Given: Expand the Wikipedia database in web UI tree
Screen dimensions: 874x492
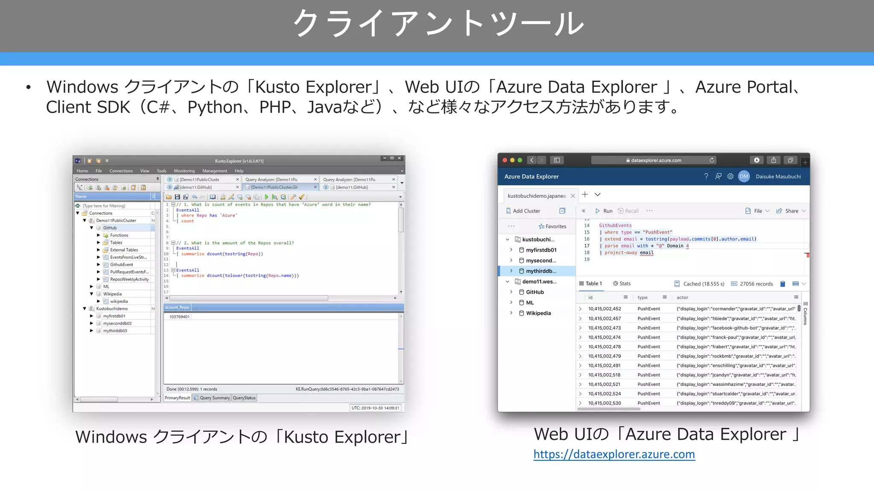Looking at the screenshot, I should [x=511, y=313].
